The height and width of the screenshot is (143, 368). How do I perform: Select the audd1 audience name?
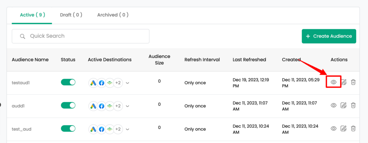click(18, 106)
